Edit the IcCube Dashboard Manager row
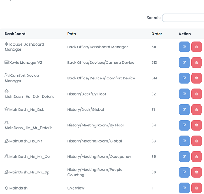This screenshot has width=204, height=194. [184, 47]
